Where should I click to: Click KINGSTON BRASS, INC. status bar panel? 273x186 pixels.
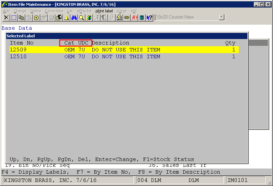(68, 180)
